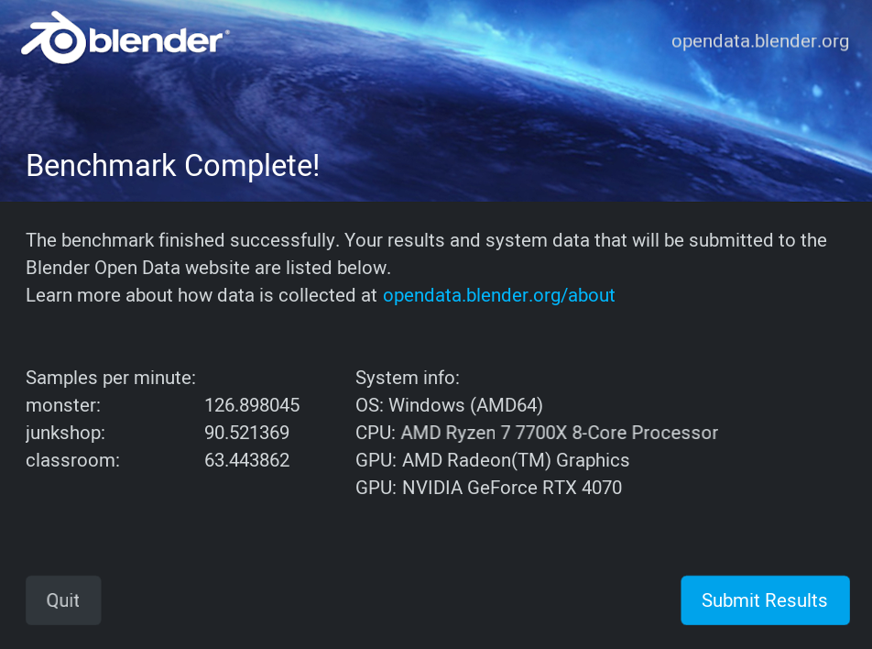Open the opendata.blender.org/about link

click(x=499, y=295)
